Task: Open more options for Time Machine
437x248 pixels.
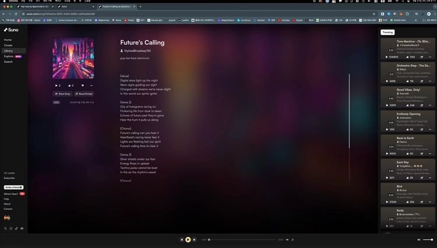Action: [430, 57]
